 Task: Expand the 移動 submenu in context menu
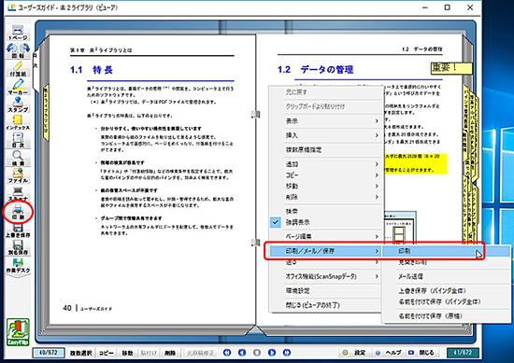[x=326, y=186]
